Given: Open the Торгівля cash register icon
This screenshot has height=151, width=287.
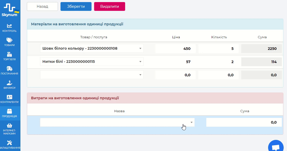Looking at the screenshot, I should (9, 54).
